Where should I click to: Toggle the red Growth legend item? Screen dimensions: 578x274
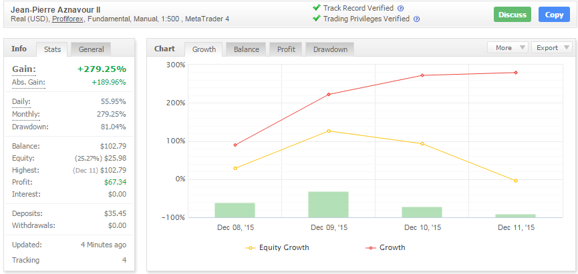point(385,247)
